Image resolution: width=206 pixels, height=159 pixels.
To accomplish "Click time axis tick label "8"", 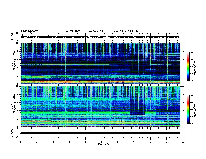I will [150, 142].
